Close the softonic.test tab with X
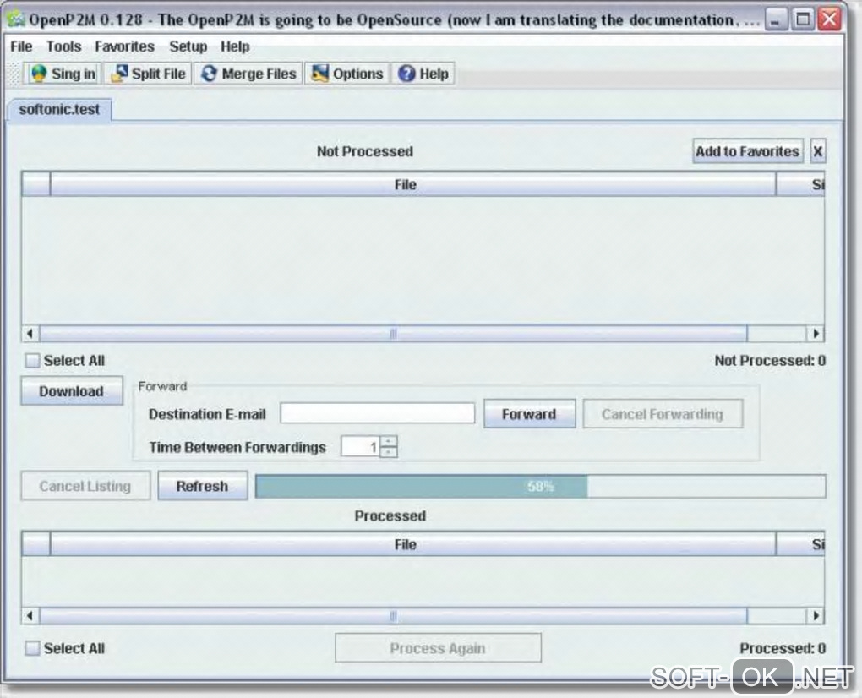This screenshot has height=698, width=862. [x=818, y=151]
